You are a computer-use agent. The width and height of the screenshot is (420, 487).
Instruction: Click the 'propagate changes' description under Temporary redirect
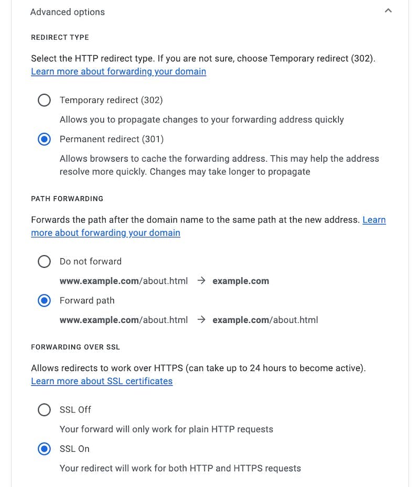(202, 120)
